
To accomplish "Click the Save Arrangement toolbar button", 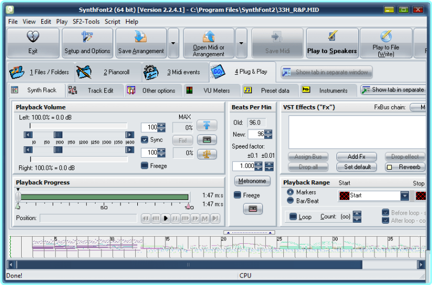I will [141, 43].
